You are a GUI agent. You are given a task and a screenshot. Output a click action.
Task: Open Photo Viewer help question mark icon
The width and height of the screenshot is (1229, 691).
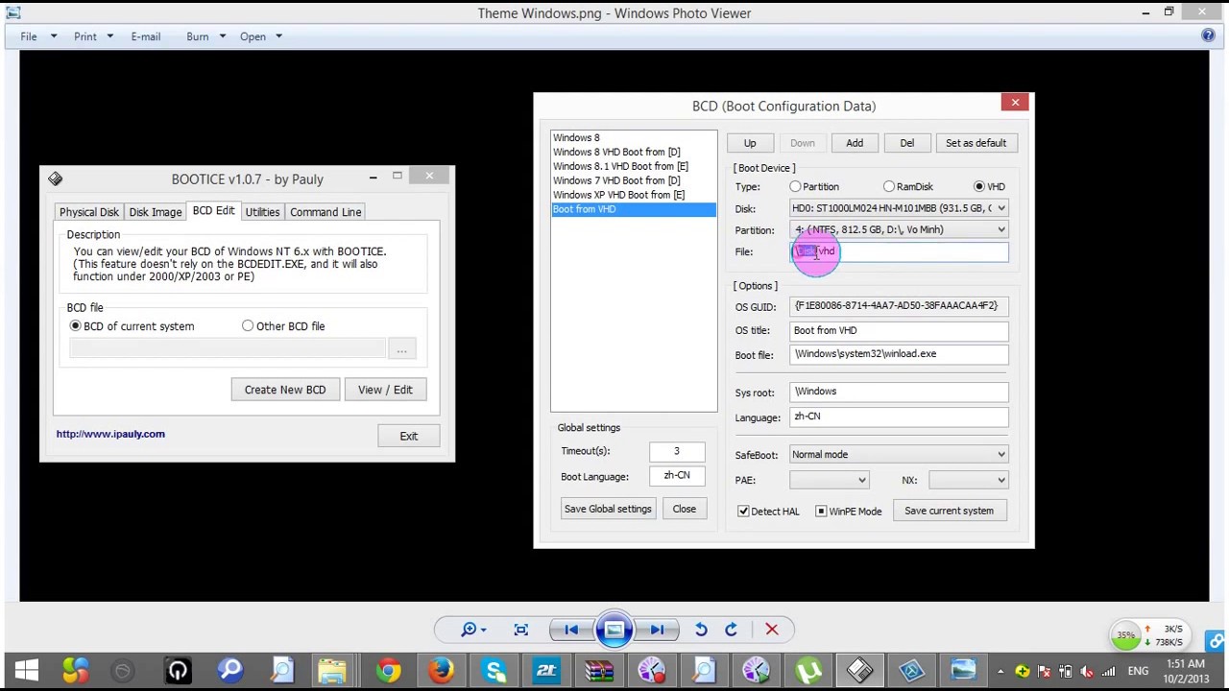click(1208, 36)
